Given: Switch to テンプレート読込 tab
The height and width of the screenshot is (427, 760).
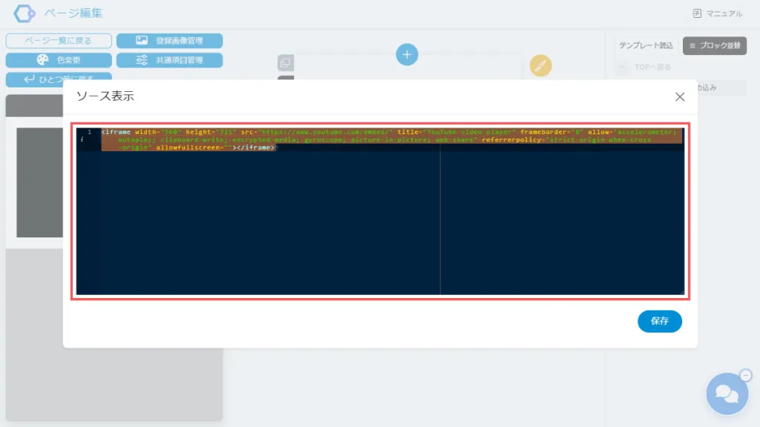Looking at the screenshot, I should (646, 46).
